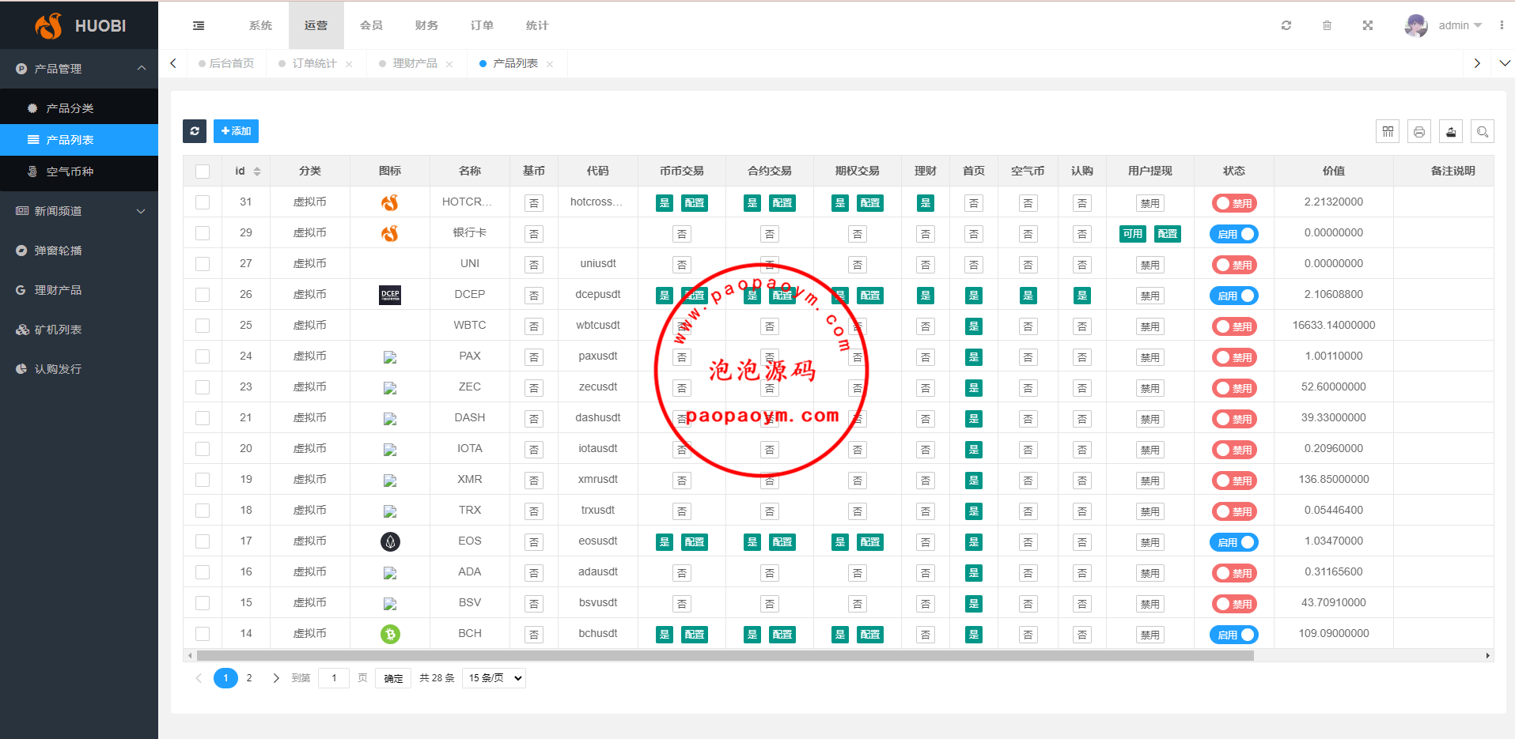Go to page 2

pos(249,678)
